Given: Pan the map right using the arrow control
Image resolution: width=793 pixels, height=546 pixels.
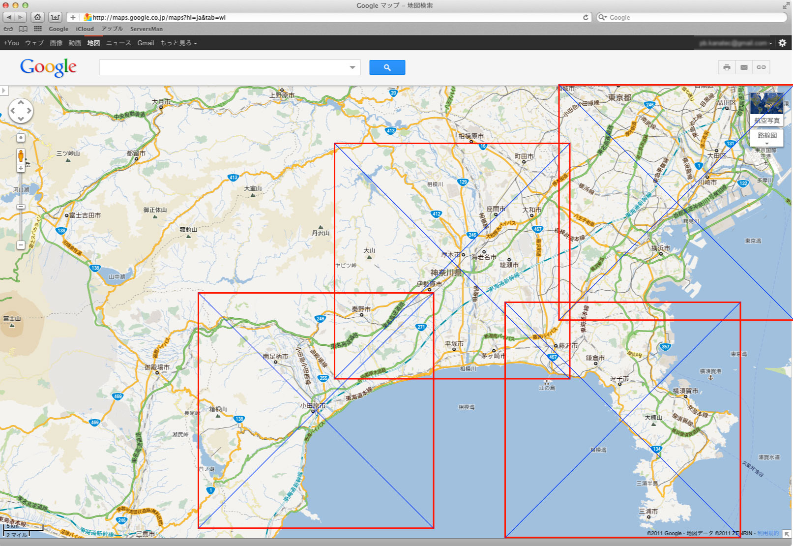Looking at the screenshot, I should 29,111.
